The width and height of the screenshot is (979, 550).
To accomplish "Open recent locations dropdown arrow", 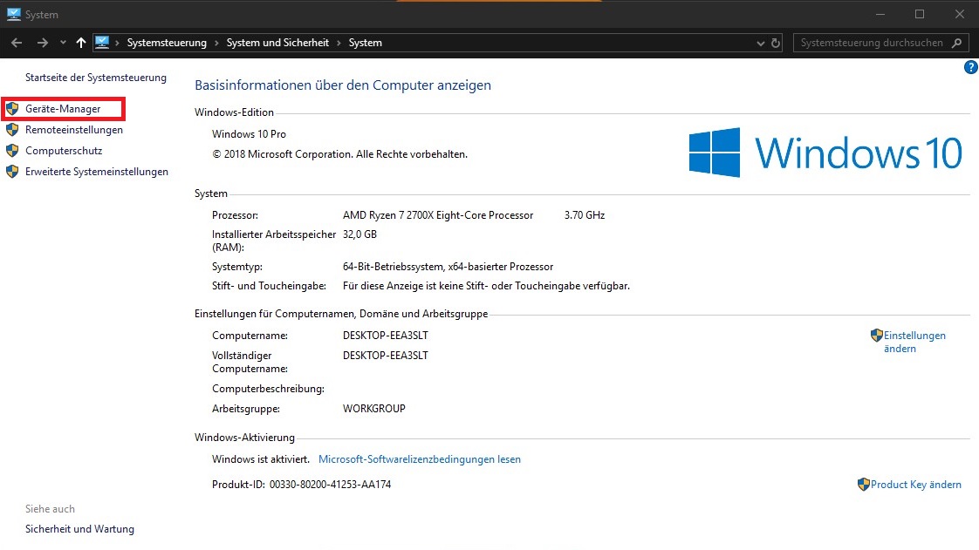I will (63, 43).
